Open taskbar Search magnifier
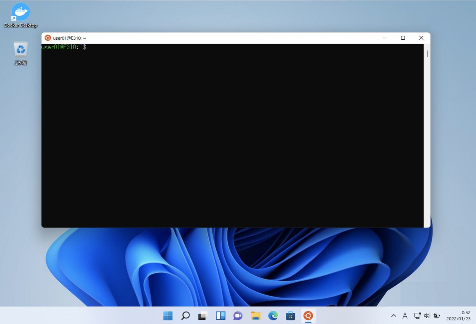 click(185, 316)
